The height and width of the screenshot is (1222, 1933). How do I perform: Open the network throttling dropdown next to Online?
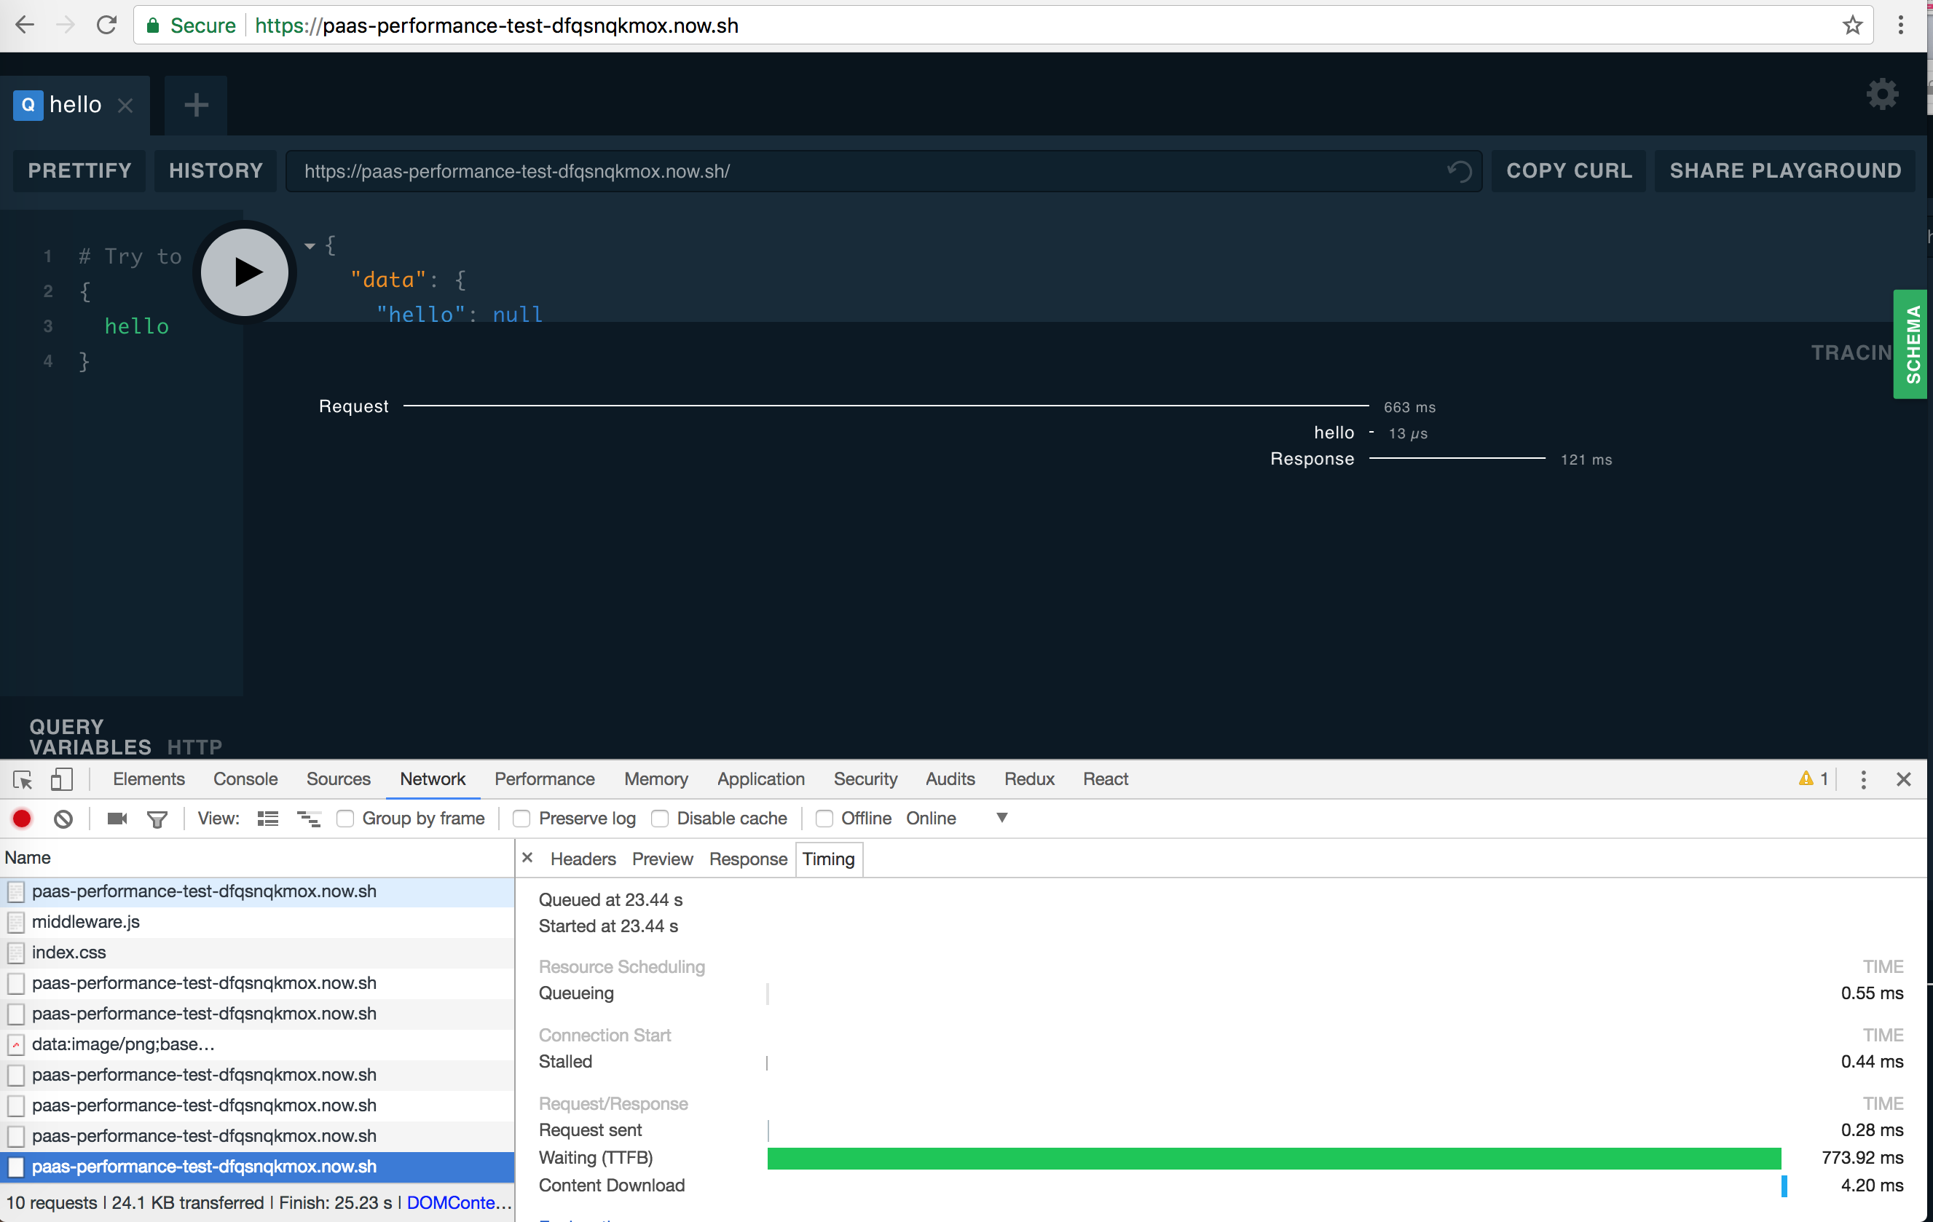point(1001,818)
